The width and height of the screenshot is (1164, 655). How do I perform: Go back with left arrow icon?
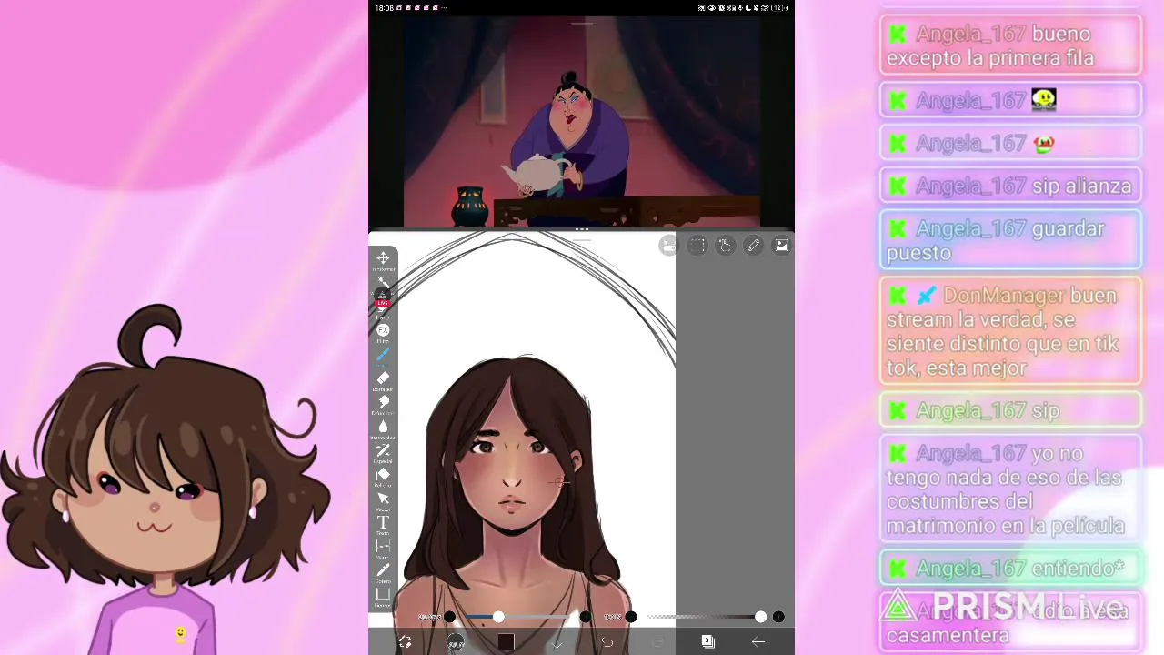click(x=758, y=642)
